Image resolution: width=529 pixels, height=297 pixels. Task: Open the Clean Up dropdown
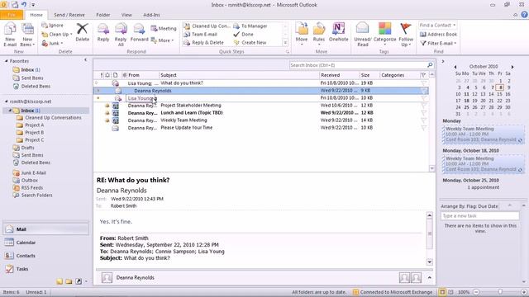57,35
